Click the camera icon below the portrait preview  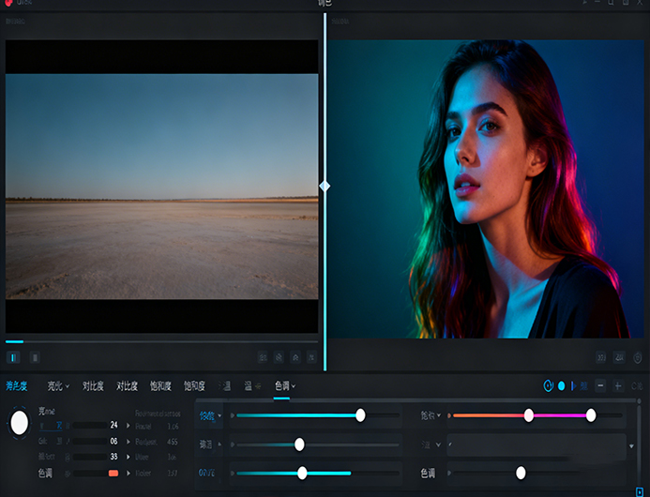[x=620, y=357]
